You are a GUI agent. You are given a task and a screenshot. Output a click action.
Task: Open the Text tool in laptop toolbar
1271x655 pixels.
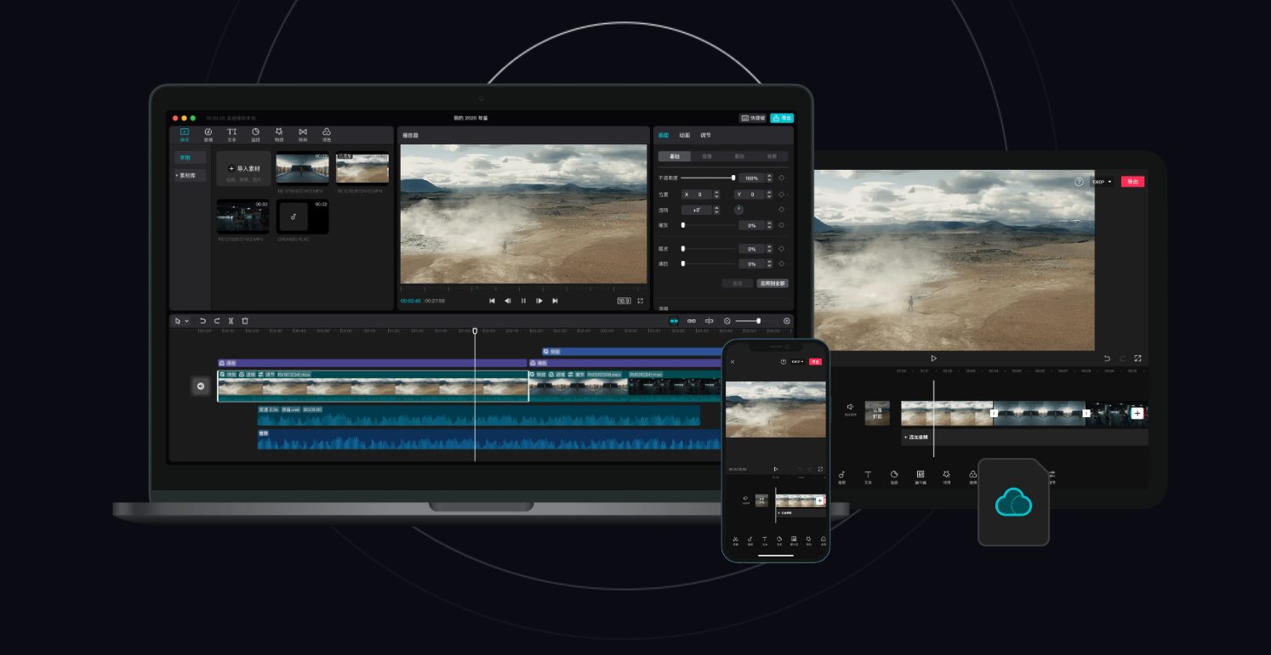(231, 133)
